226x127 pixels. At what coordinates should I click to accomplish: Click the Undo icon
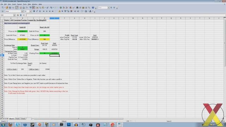pos(51,7)
